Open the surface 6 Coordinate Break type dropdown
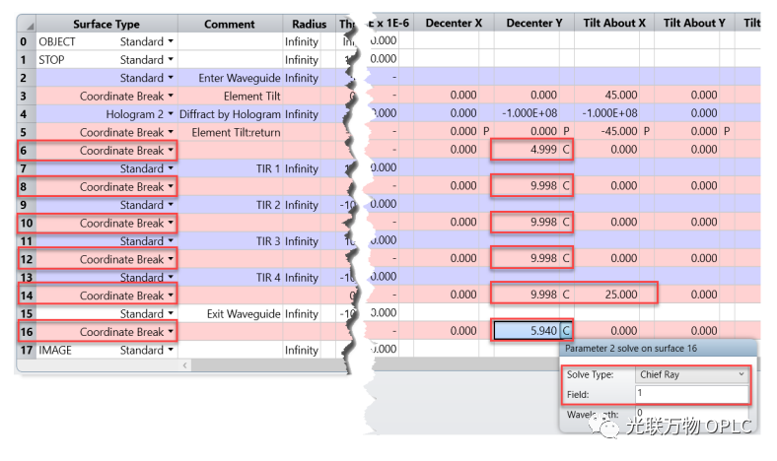 171,151
